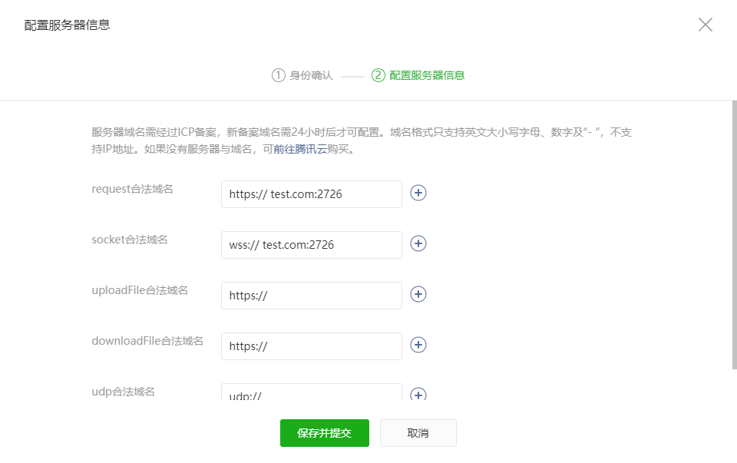The image size is (737, 463).
Task: Click the udp合法域名 input field
Action: 311,393
